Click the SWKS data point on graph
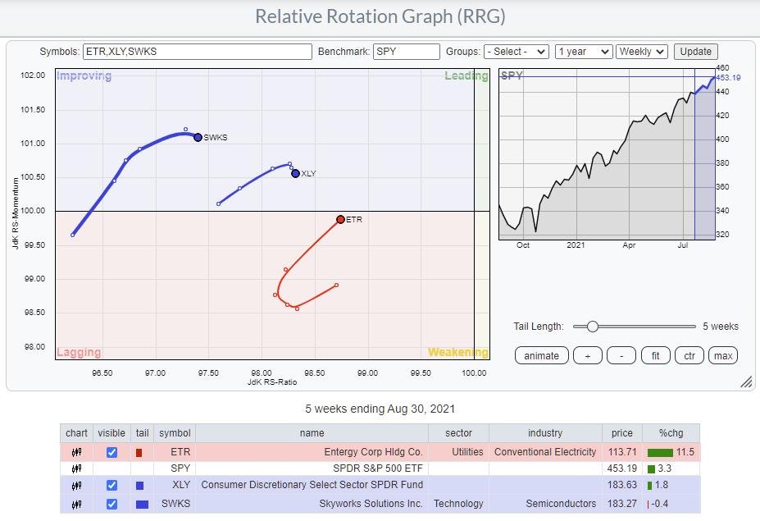 click(198, 137)
